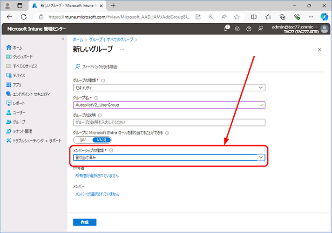Open the Copilot icon in browser
The image size is (332, 233).
point(324,17)
